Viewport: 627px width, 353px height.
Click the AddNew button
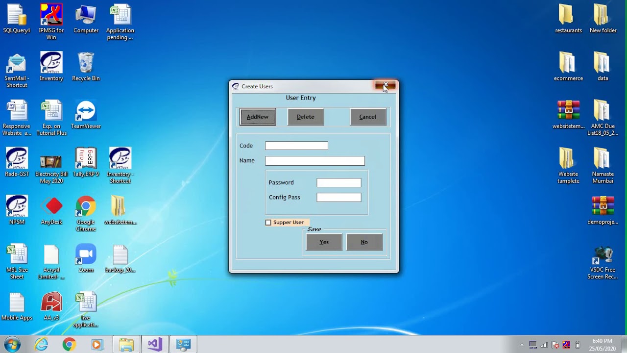tap(258, 117)
